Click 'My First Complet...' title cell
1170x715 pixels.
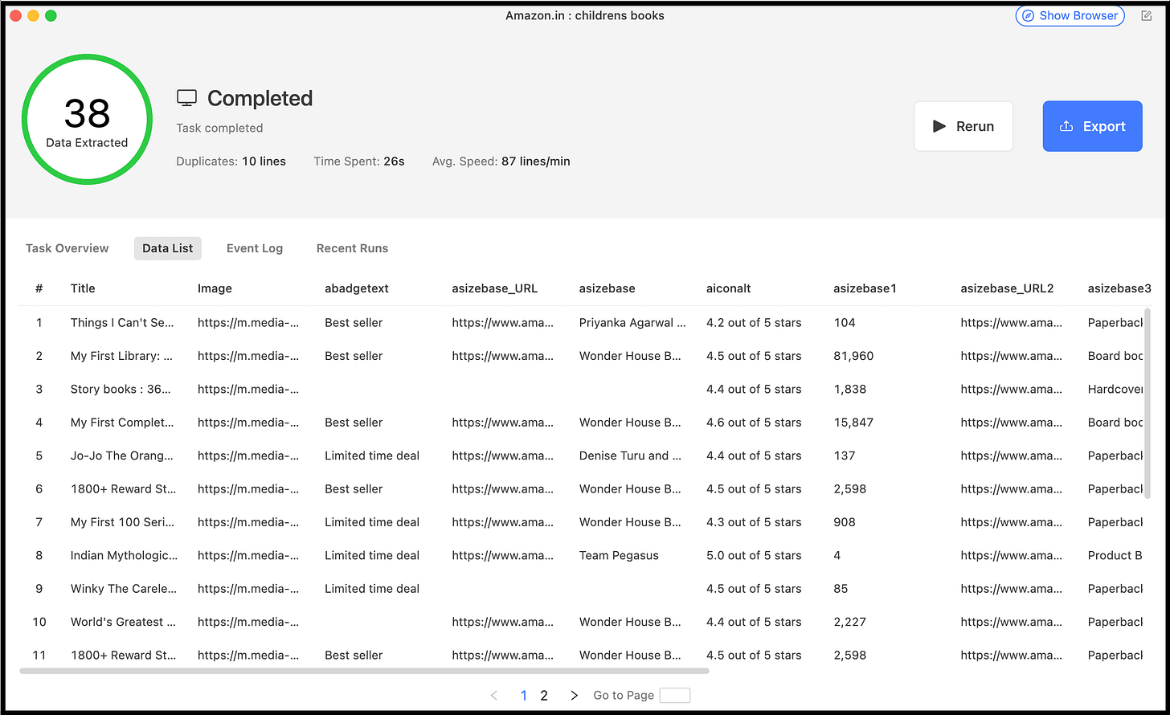(x=122, y=423)
